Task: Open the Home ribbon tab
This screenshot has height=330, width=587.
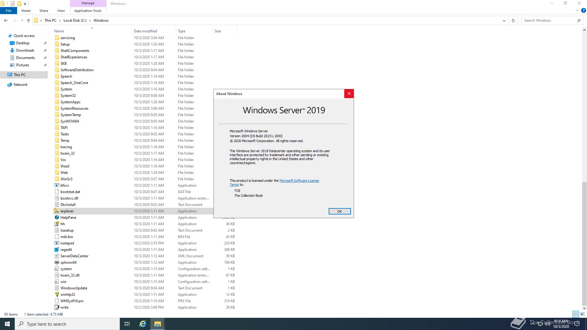Action: pos(26,11)
